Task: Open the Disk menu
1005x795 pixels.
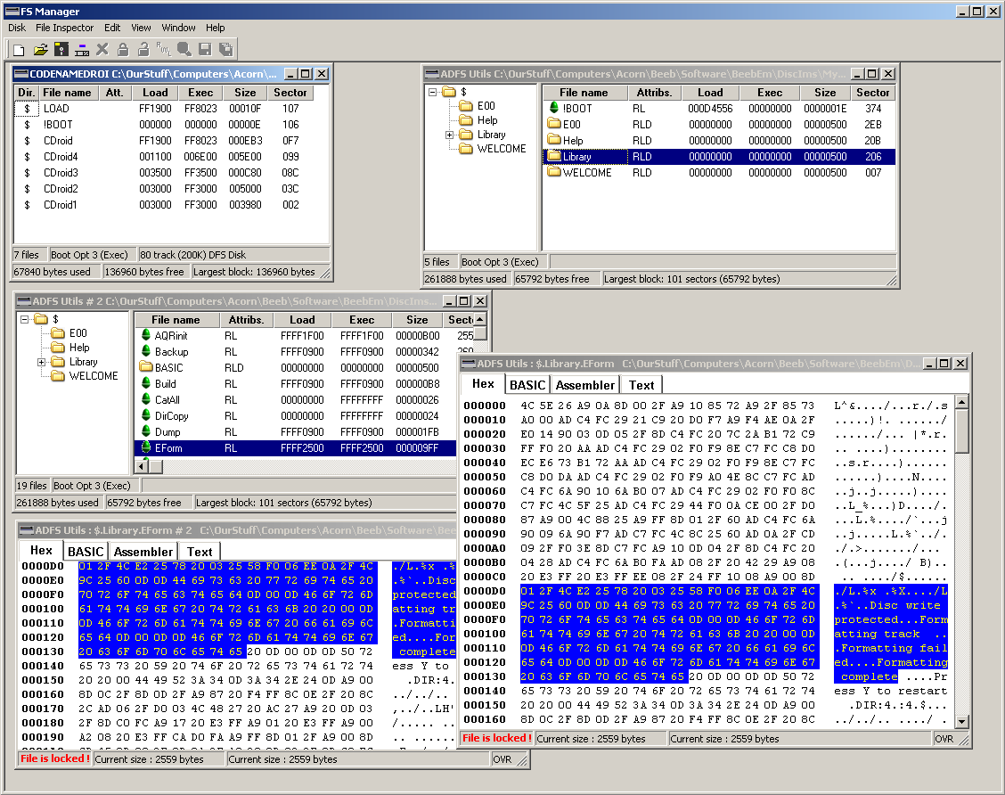Action: [x=17, y=28]
